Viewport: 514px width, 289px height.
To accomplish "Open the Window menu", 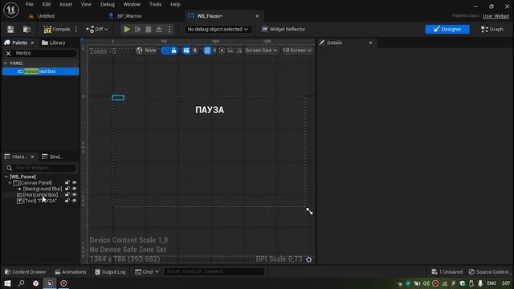I will coord(132,4).
